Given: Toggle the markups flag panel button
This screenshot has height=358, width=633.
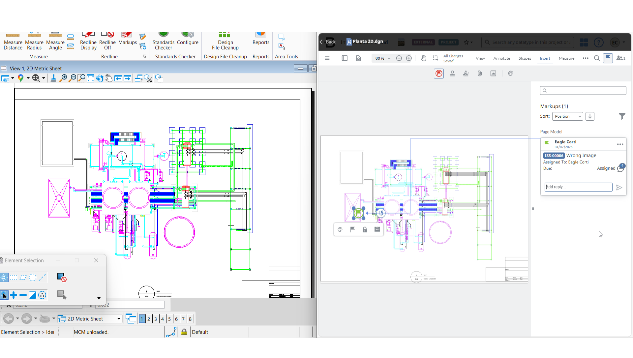Looking at the screenshot, I should click(x=608, y=58).
